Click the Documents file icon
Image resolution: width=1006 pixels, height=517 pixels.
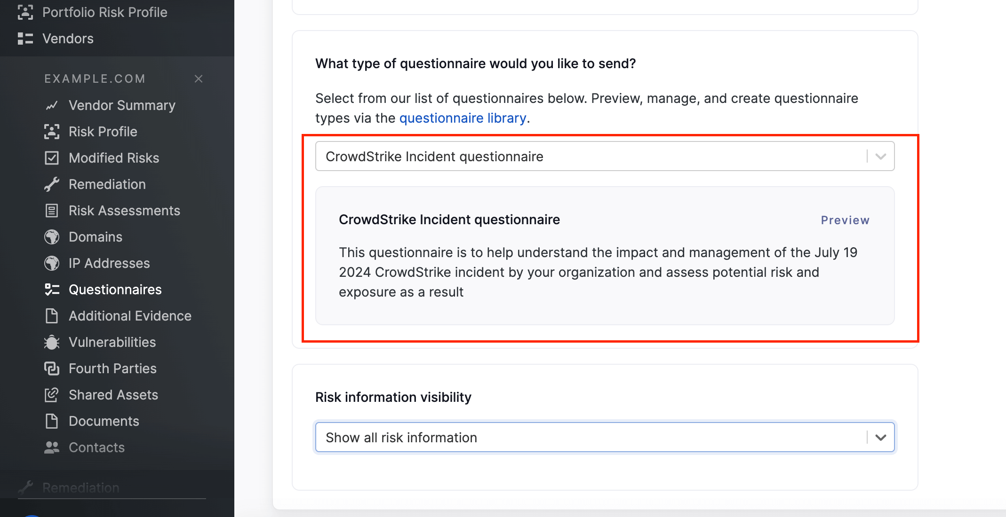pos(52,421)
